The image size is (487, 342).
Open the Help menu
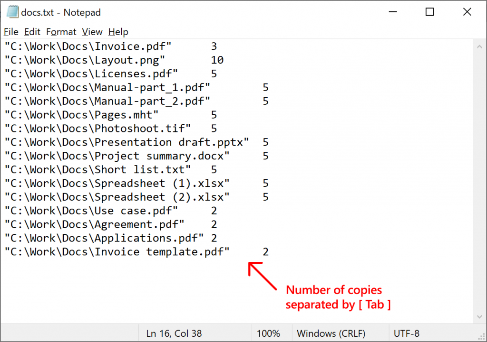[118, 32]
